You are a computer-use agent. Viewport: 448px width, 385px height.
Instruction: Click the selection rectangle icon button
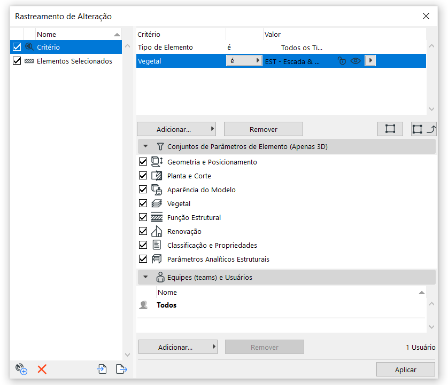(390, 129)
